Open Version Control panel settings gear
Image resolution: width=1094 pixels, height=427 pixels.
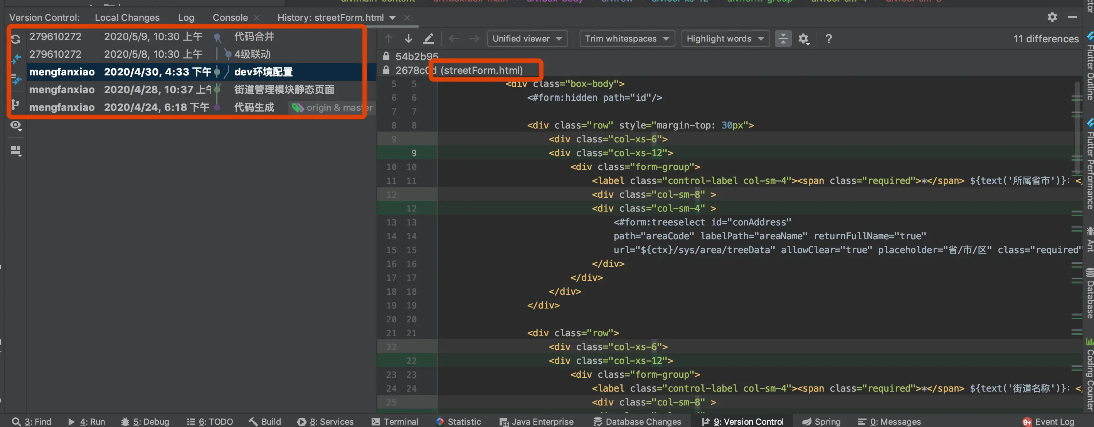tap(1052, 17)
